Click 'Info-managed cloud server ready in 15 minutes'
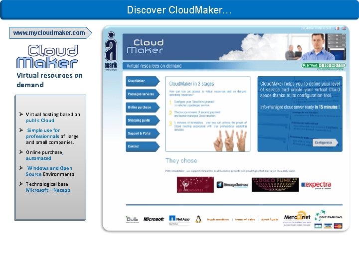This screenshot has width=359, height=269. click(300, 107)
